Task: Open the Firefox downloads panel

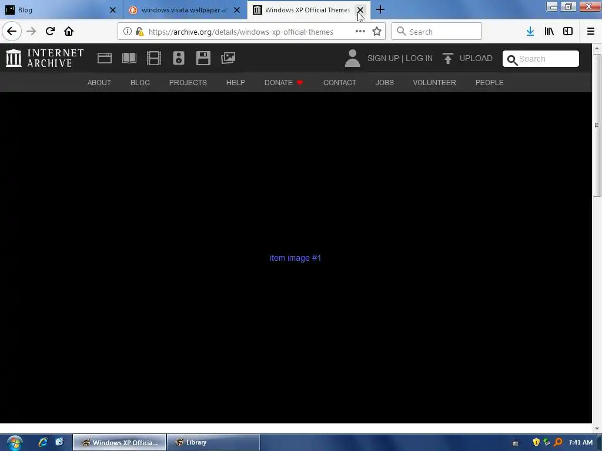Action: tap(530, 32)
